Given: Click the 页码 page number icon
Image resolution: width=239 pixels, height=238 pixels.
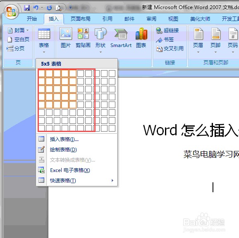Looking at the screenshot, I should coord(233,33).
